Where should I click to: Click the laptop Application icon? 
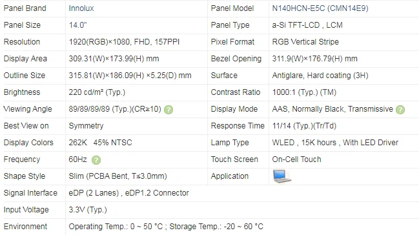pos(281,176)
